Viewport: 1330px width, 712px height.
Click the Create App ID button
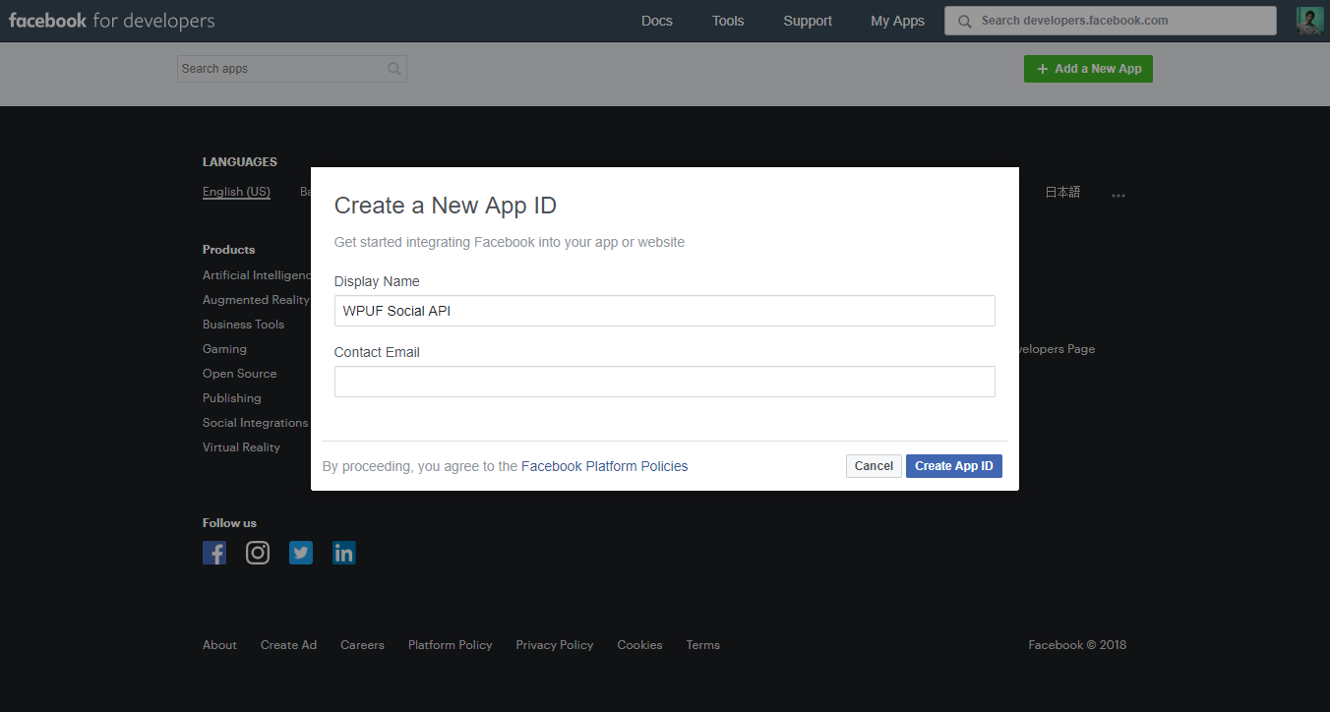click(954, 466)
